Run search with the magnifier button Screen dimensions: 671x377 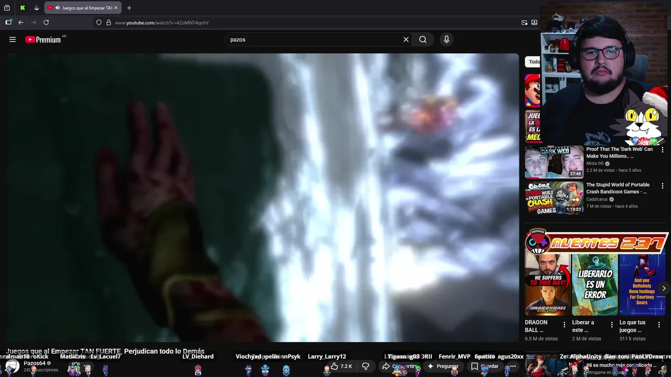click(x=423, y=39)
